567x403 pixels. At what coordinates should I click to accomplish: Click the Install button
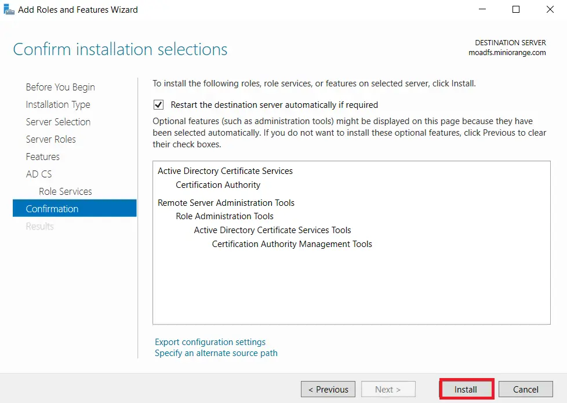coord(466,389)
